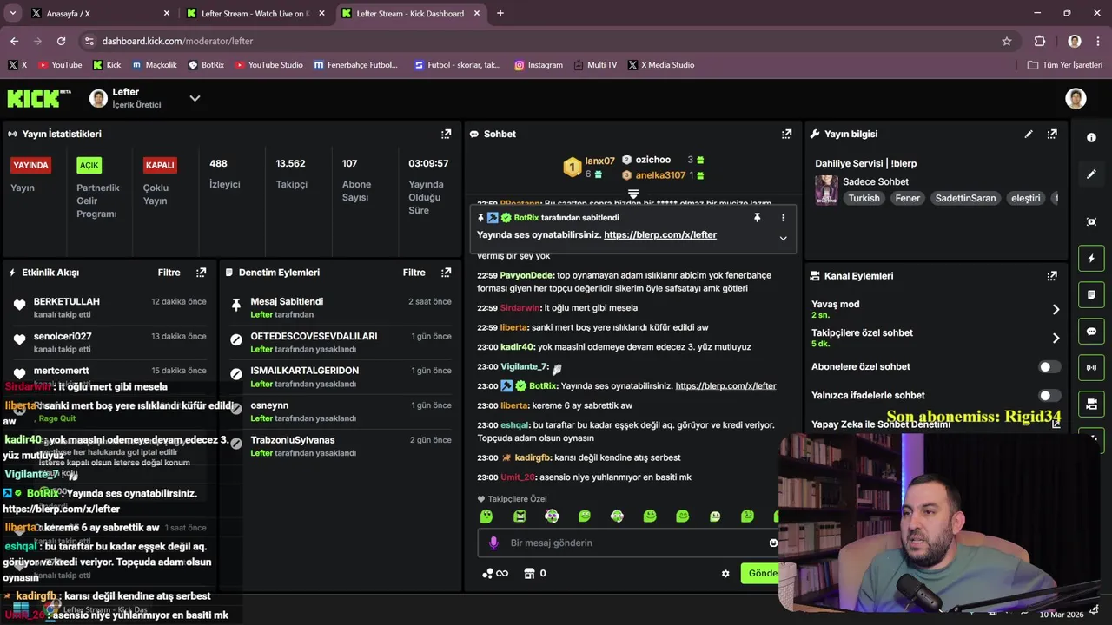
Task: Open Tüm Yer İşaretleri folder
Action: (1064, 65)
